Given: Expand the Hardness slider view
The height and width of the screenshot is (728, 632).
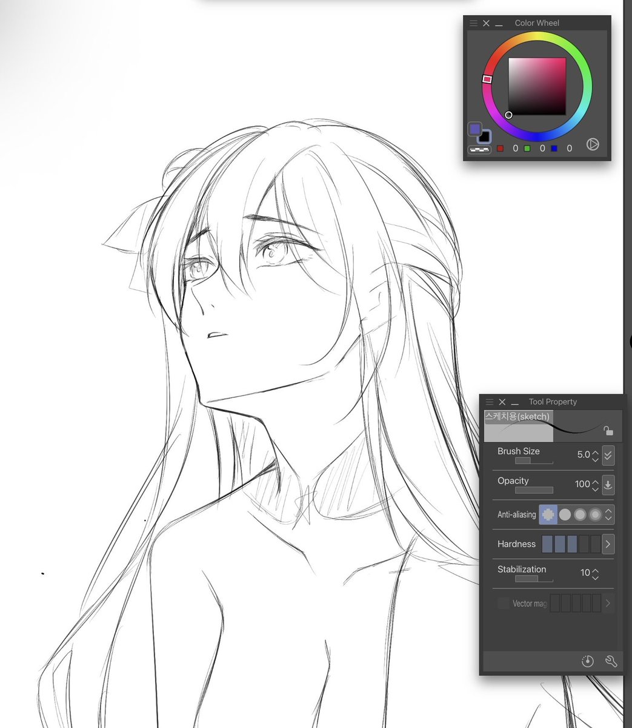Looking at the screenshot, I should point(608,544).
